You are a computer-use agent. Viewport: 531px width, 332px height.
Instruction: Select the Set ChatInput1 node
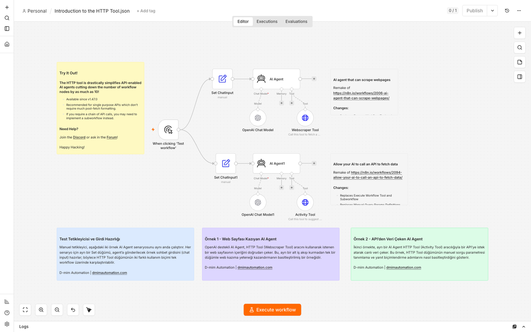coord(226,163)
